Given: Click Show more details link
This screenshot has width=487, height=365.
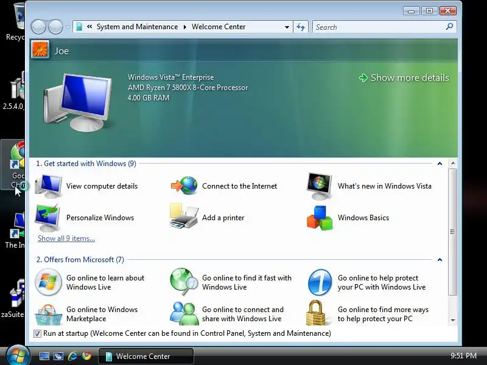Looking at the screenshot, I should pyautogui.click(x=410, y=78).
